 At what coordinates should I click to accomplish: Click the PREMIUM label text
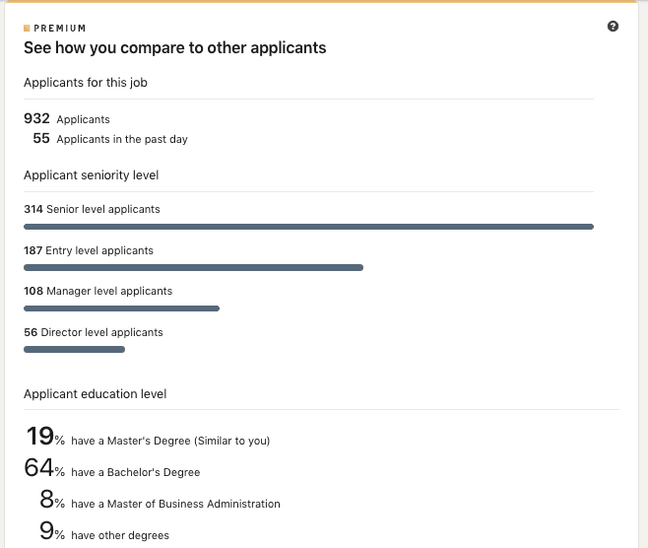point(60,29)
